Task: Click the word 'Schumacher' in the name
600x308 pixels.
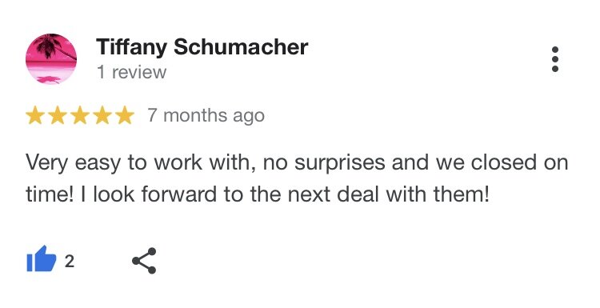Action: tap(241, 47)
